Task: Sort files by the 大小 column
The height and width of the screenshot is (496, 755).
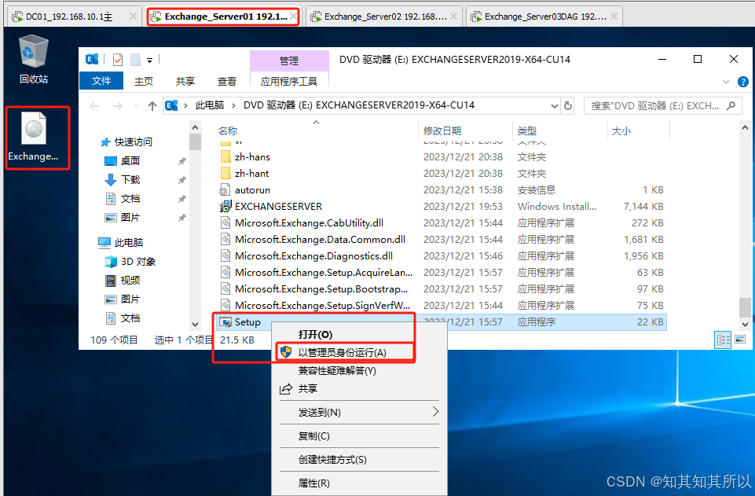Action: click(621, 130)
